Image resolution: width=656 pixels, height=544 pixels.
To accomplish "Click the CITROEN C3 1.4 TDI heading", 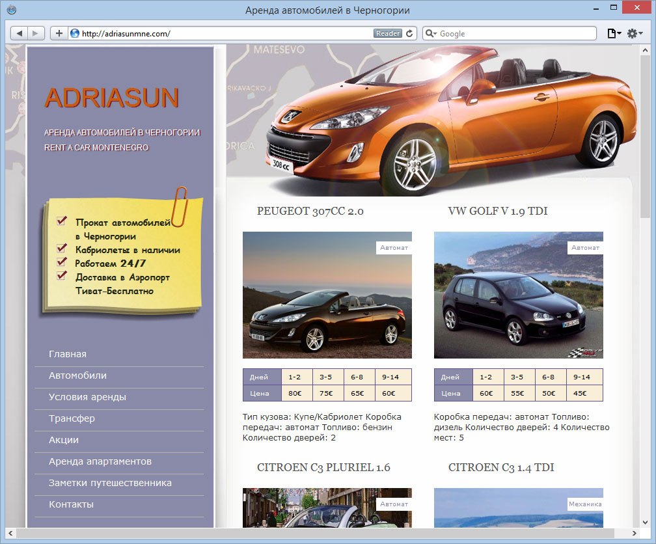I will pos(501,467).
